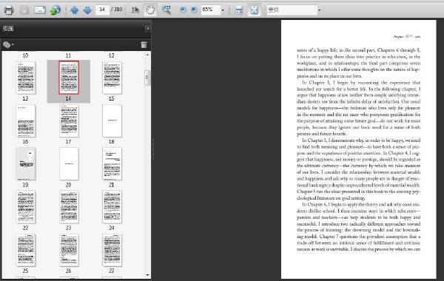Viewport: 444px width, 281px height.
Task: Click the trash icon to delete pages
Action: tap(144, 44)
